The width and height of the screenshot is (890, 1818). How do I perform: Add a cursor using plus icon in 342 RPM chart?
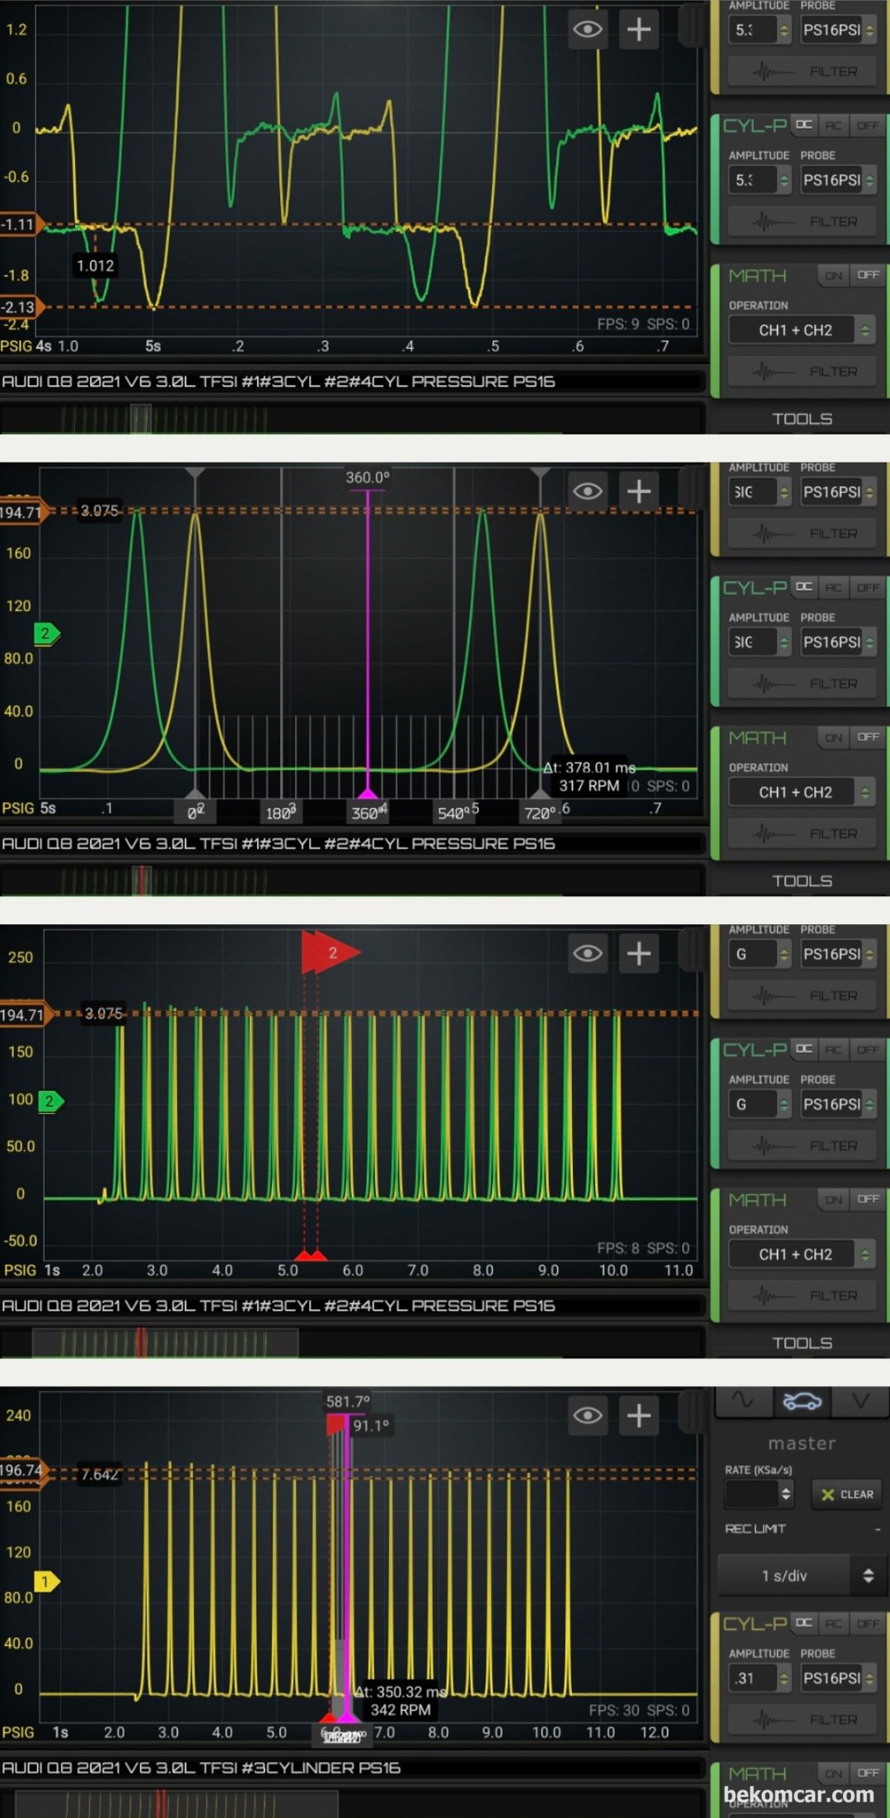[638, 1415]
